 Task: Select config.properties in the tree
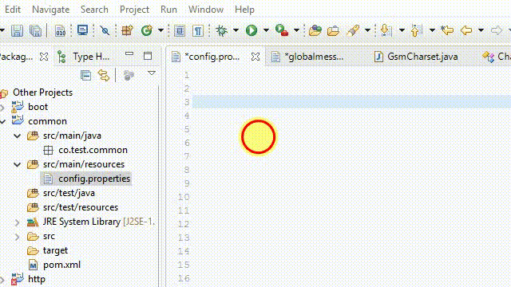click(94, 179)
